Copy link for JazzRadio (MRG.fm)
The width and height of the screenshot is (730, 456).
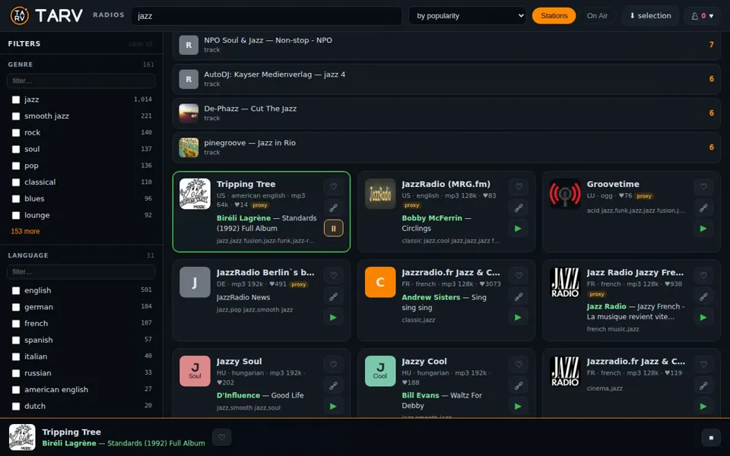point(518,208)
